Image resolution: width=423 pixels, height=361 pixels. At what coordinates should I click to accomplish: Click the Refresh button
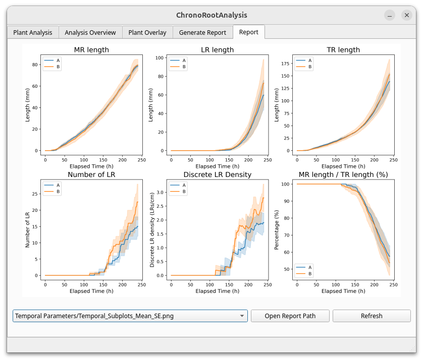point(372,316)
